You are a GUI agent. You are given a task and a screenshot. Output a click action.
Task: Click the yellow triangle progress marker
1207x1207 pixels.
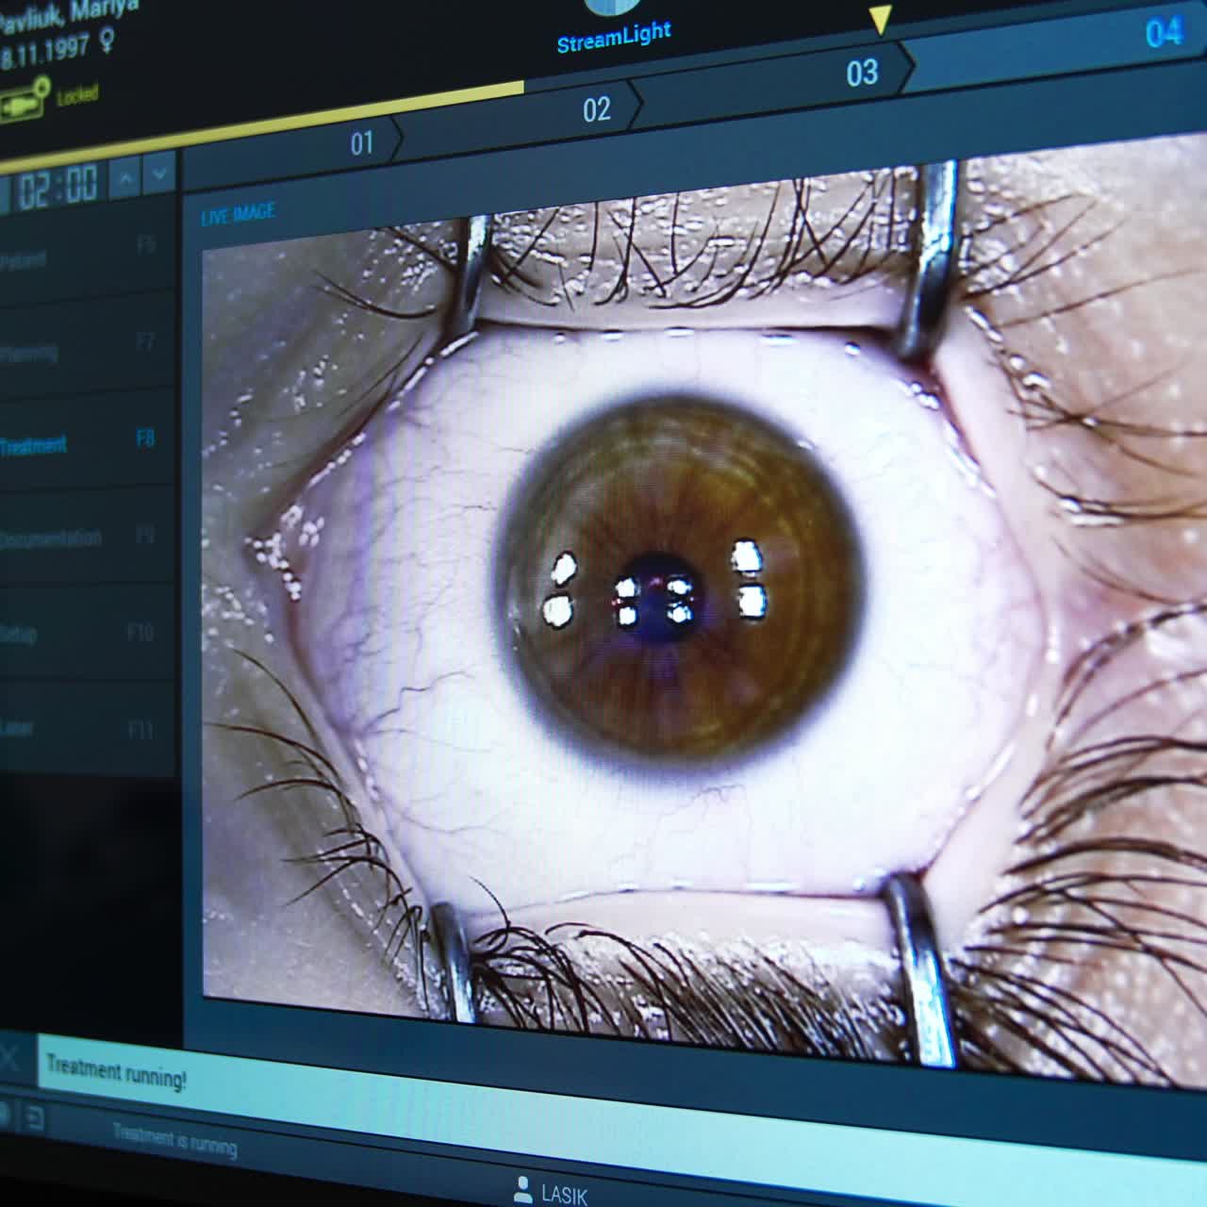[x=880, y=19]
